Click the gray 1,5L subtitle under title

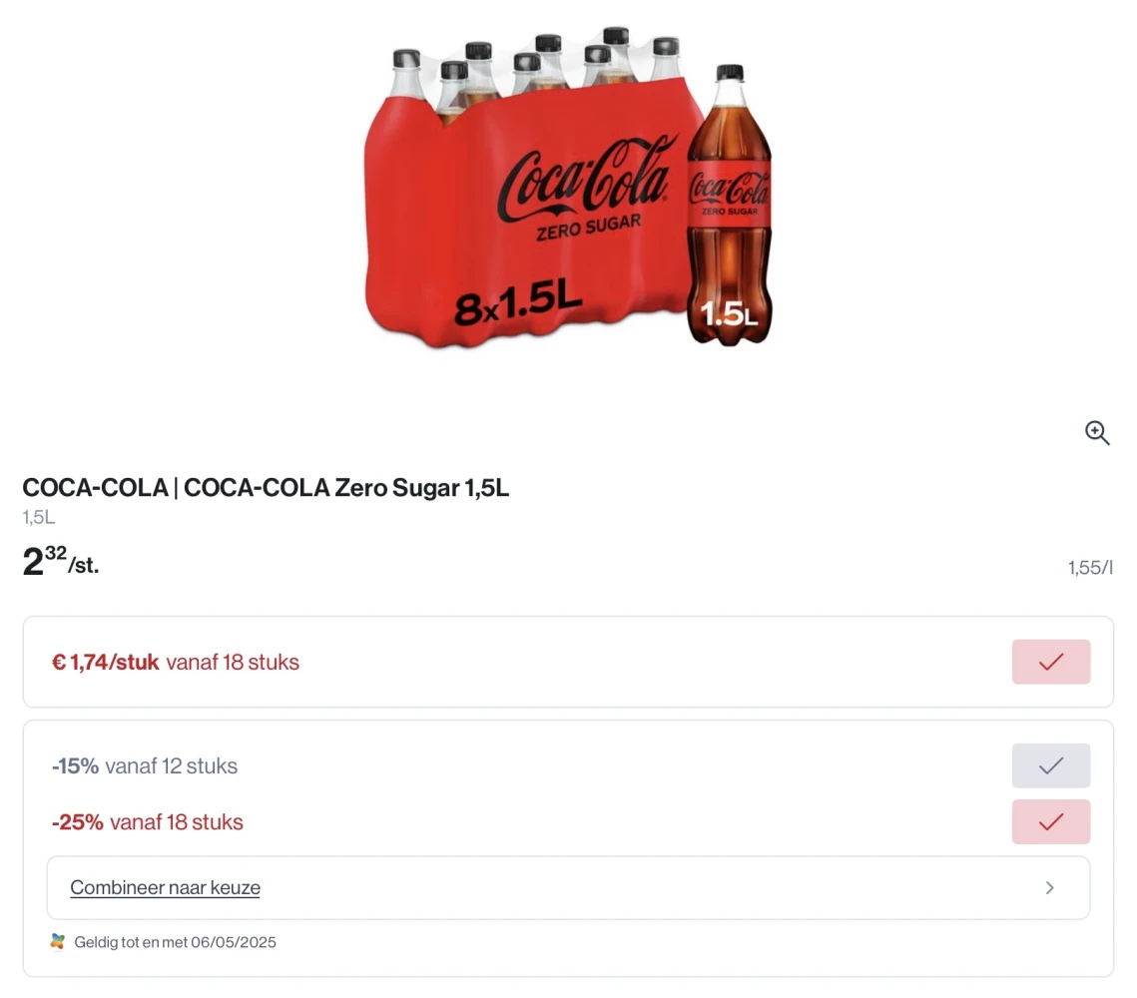pyautogui.click(x=39, y=517)
